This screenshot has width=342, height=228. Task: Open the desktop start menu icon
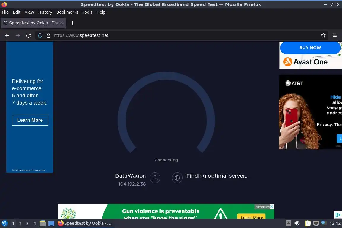[4, 224]
